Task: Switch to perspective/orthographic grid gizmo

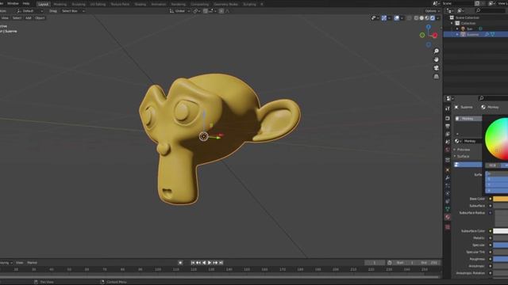Action: pyautogui.click(x=436, y=76)
